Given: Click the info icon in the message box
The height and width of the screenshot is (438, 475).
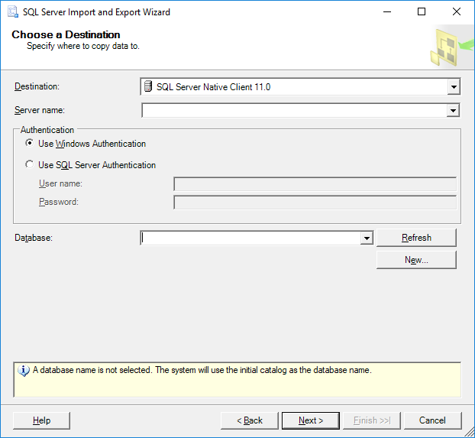Looking at the screenshot, I should click(x=24, y=371).
